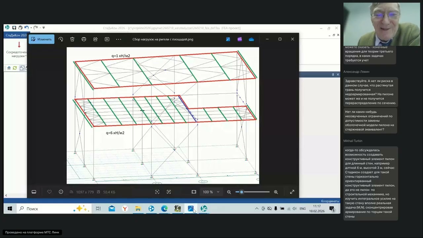Start slideshow in photo viewer

107,39
